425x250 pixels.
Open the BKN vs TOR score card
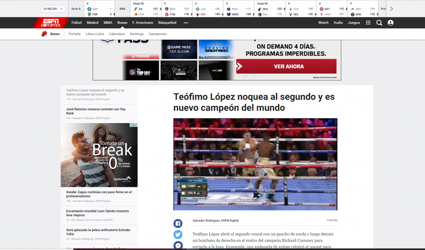click(x=177, y=9)
